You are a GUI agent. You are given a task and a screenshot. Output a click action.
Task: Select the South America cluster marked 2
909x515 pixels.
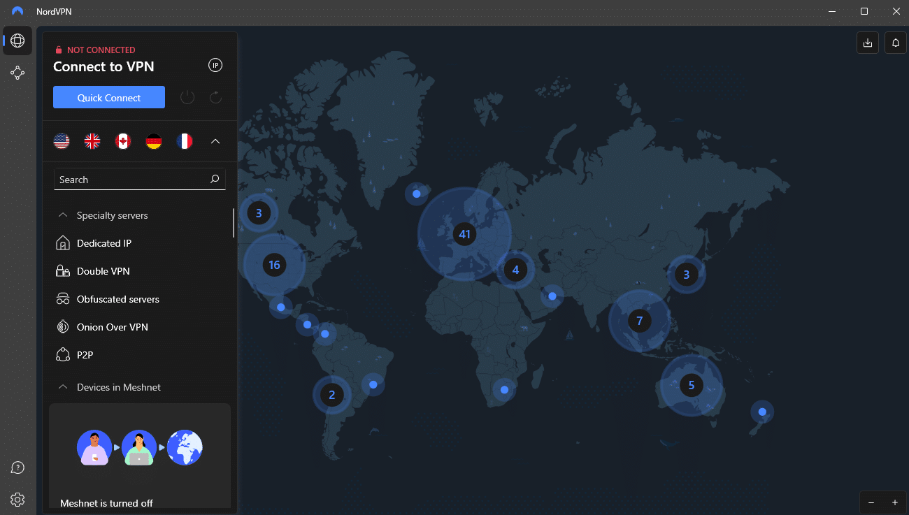click(x=331, y=395)
